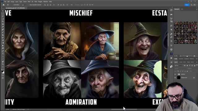
Task: Toggle Show Transform Controls checkbox
Action: [x=29, y=5]
